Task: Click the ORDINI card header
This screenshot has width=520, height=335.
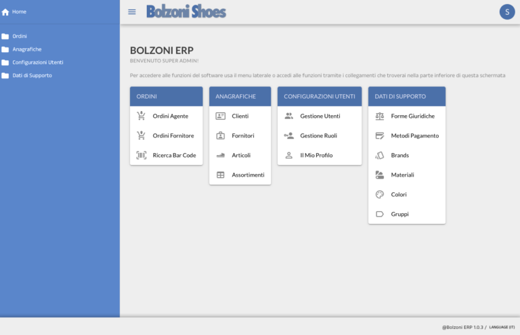Action: 166,96
